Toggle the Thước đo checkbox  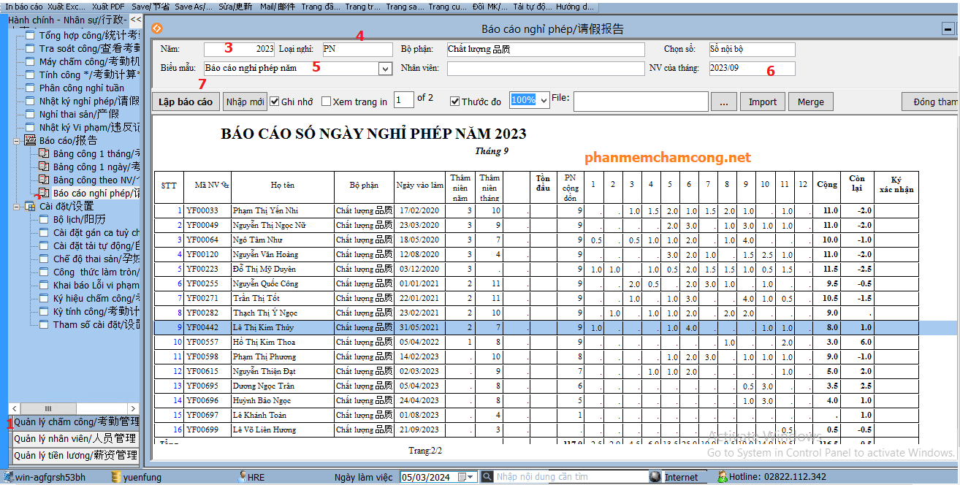coord(454,102)
